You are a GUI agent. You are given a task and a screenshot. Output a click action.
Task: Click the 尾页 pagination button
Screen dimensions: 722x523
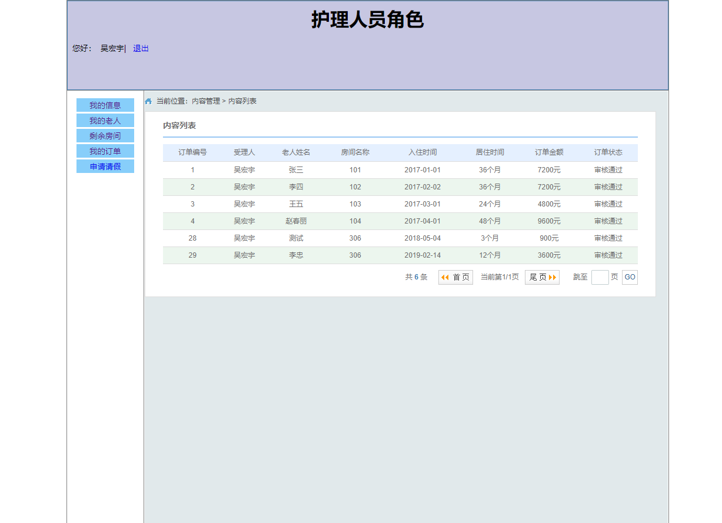point(542,277)
